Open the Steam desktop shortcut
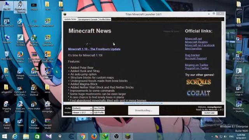 click(x=20, y=122)
